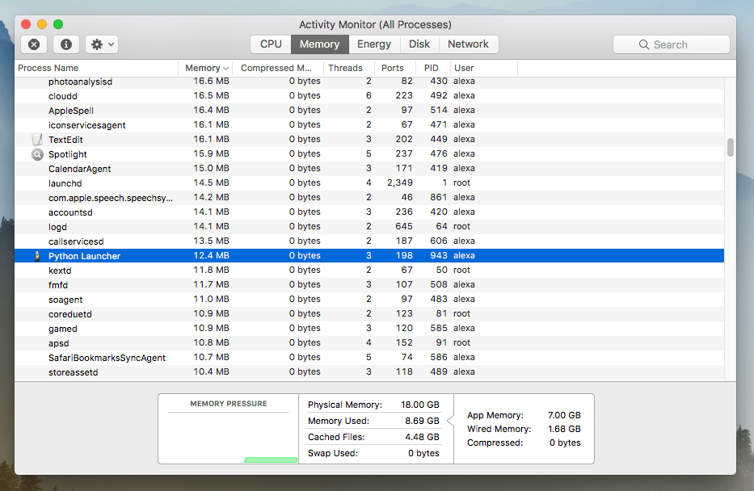The height and width of the screenshot is (491, 754).
Task: Sort processes by the PID column header
Action: click(431, 68)
